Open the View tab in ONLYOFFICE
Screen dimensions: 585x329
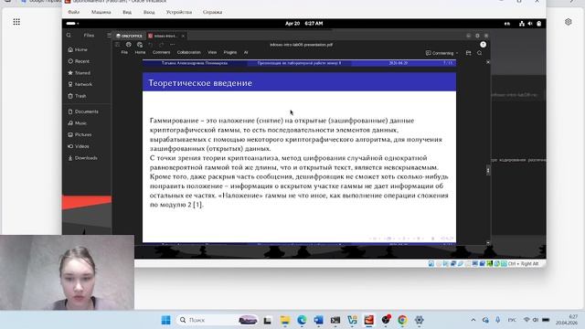tap(212, 53)
